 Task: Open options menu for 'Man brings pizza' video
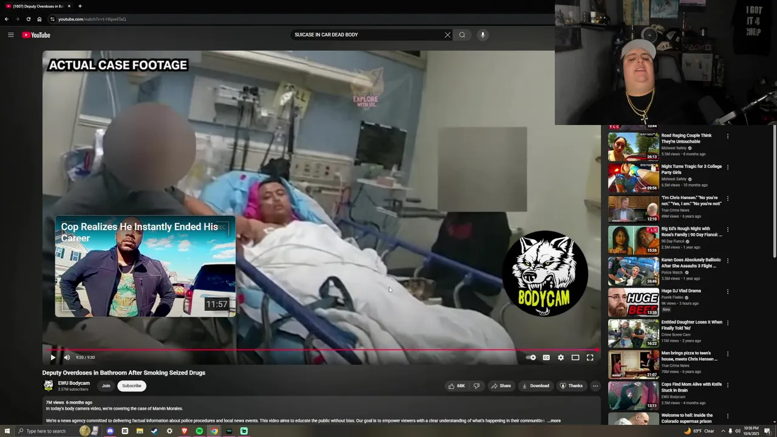pyautogui.click(x=727, y=354)
